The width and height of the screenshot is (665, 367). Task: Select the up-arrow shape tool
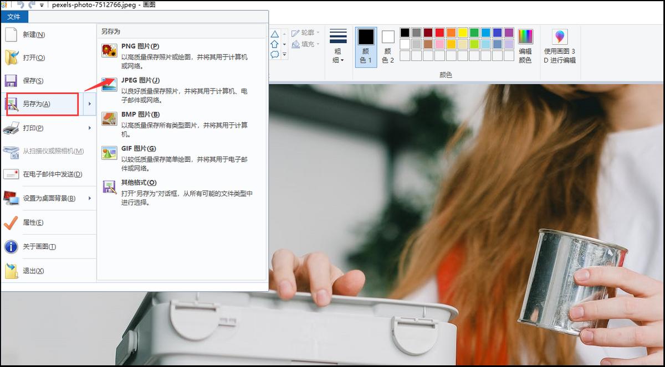pyautogui.click(x=275, y=44)
